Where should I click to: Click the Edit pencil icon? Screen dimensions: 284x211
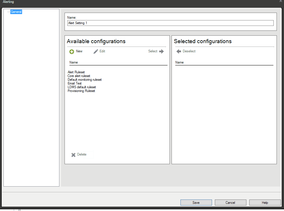95,51
